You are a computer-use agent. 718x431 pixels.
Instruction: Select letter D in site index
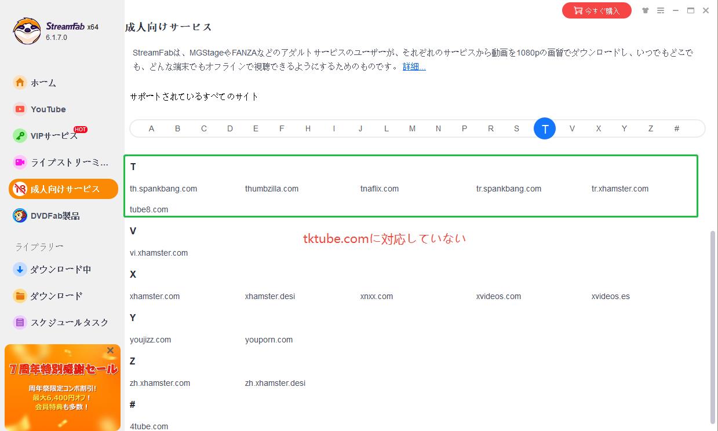[x=230, y=128]
